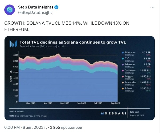Click the verified badge next to name
The height and width of the screenshot is (133, 160).
pyautogui.click(x=56, y=7)
